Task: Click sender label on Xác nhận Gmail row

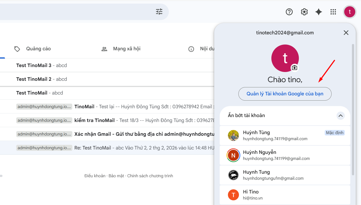Action: pos(44,134)
